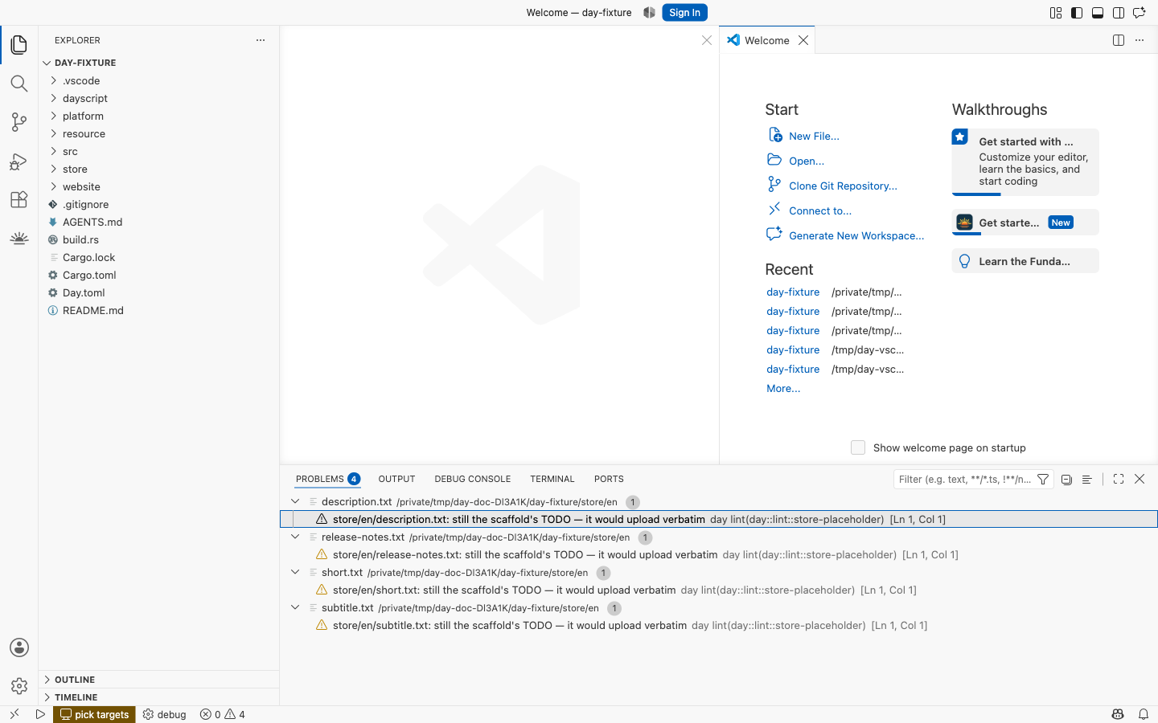
Task: Collapse the subtitle.txt problem group
Action: tap(295, 607)
